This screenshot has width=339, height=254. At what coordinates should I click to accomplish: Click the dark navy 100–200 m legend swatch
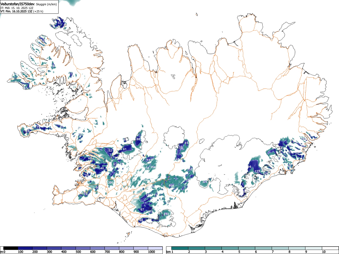tap(25, 248)
